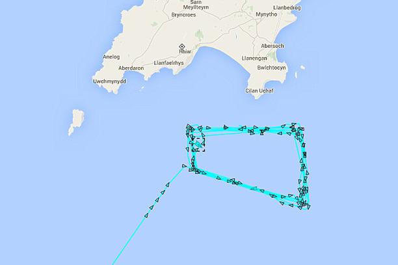
Task: Click the Aberdaron town label
Action: (131, 68)
